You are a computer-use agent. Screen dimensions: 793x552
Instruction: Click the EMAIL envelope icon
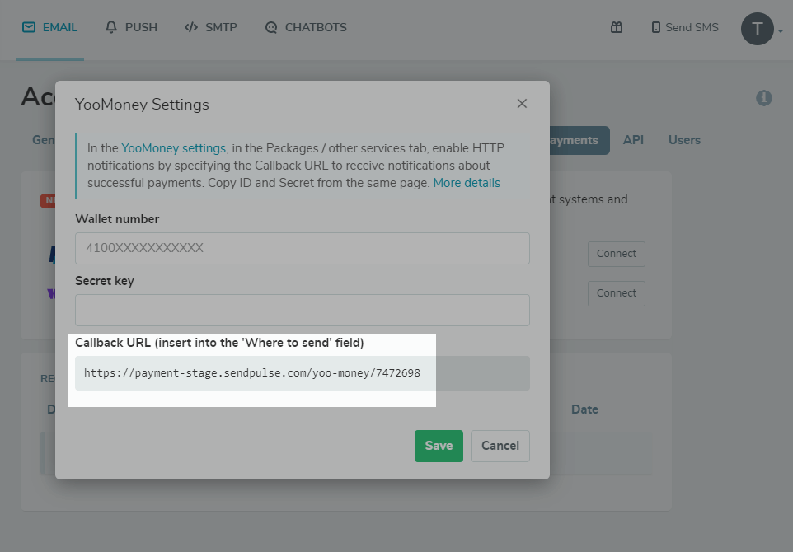(x=29, y=27)
